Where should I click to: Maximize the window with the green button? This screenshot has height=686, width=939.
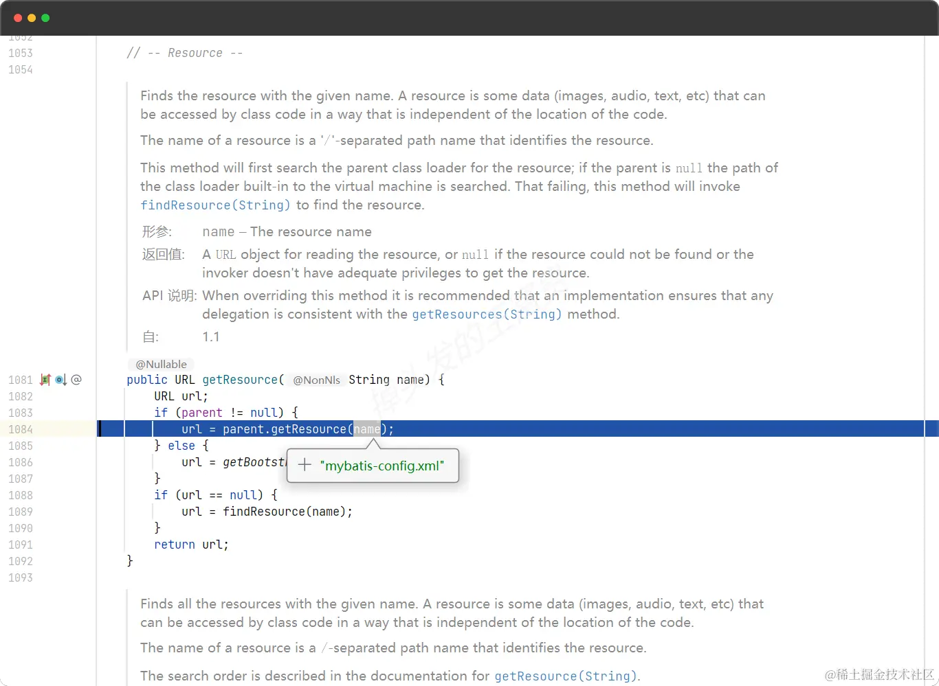pyautogui.click(x=45, y=18)
